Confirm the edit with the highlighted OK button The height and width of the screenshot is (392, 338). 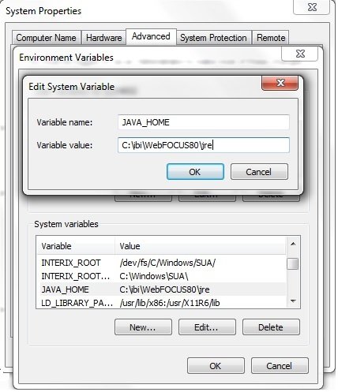point(195,172)
